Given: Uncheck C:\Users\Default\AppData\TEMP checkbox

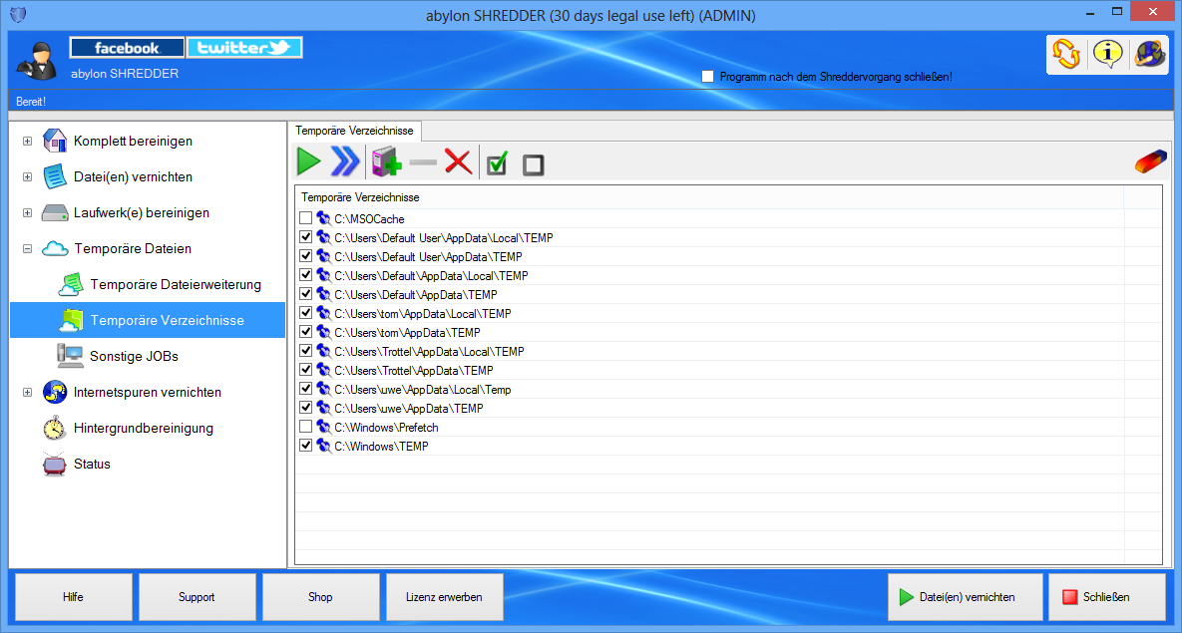Looking at the screenshot, I should click(305, 294).
